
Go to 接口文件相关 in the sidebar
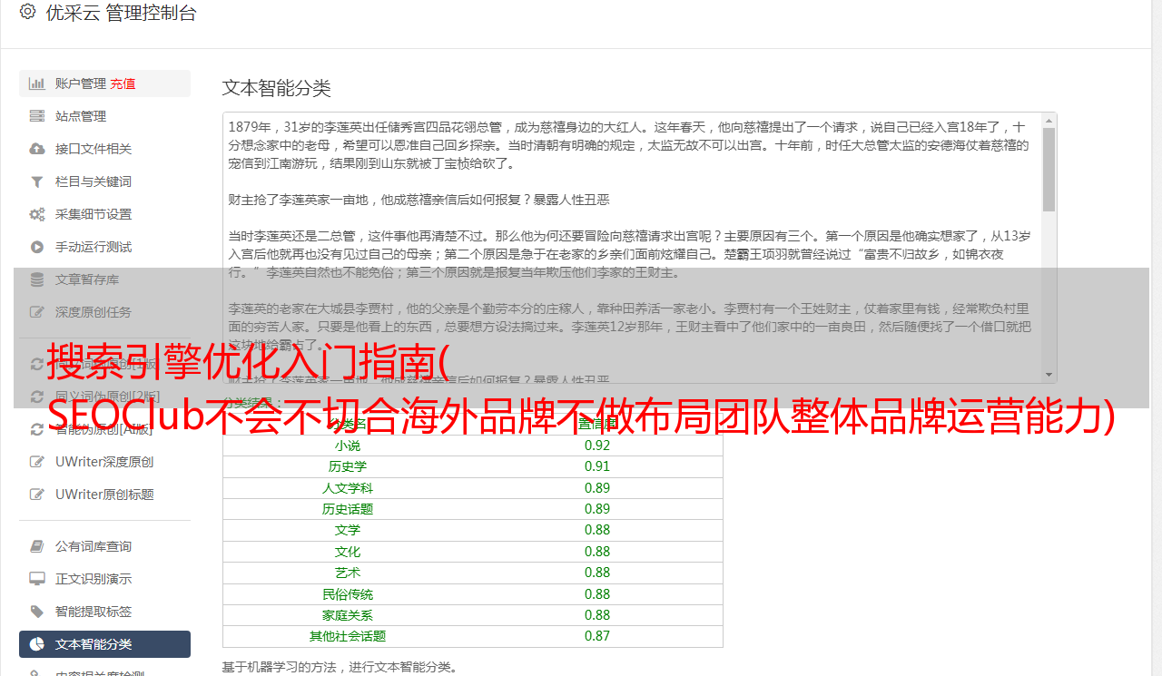coord(104,149)
